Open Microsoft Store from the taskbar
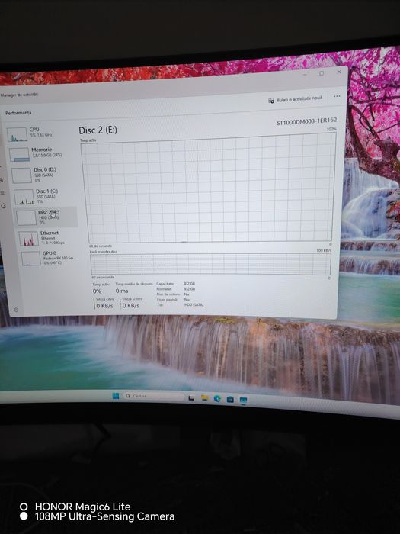 230,399
